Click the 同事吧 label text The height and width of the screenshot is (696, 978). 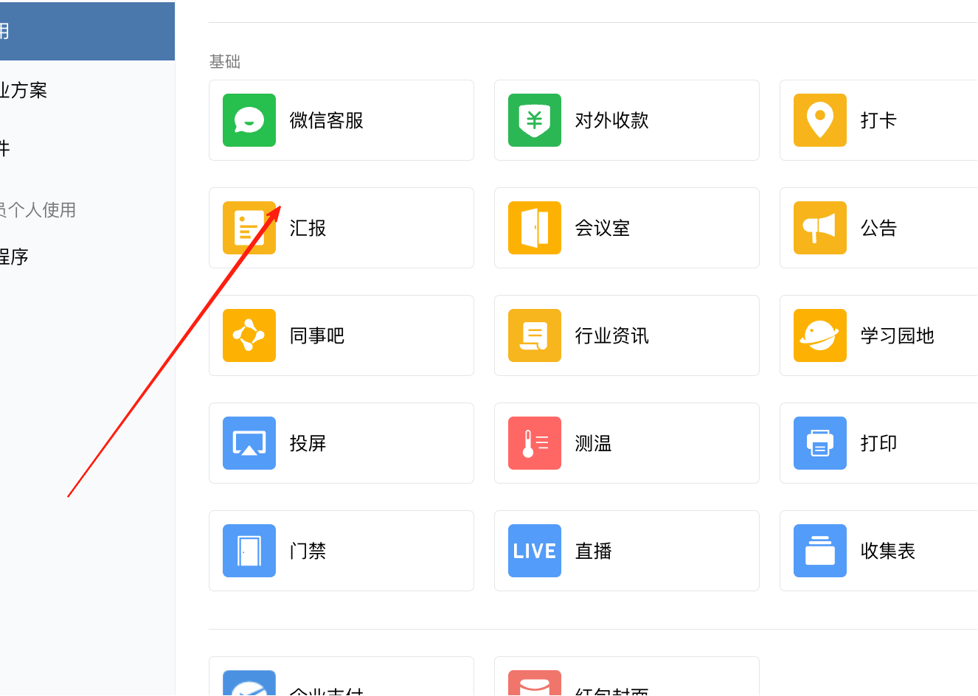pos(317,335)
